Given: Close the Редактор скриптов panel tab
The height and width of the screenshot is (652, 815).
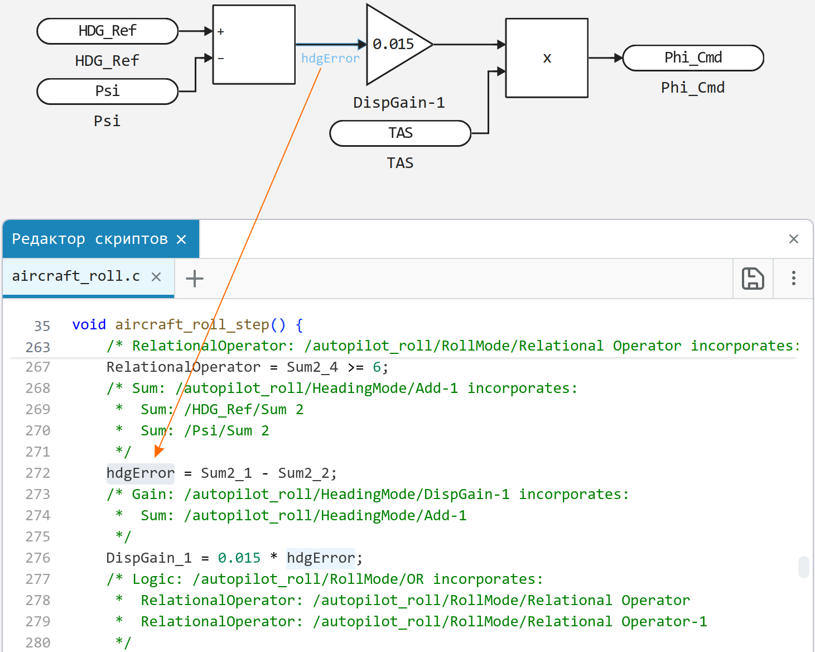Looking at the screenshot, I should pyautogui.click(x=181, y=239).
